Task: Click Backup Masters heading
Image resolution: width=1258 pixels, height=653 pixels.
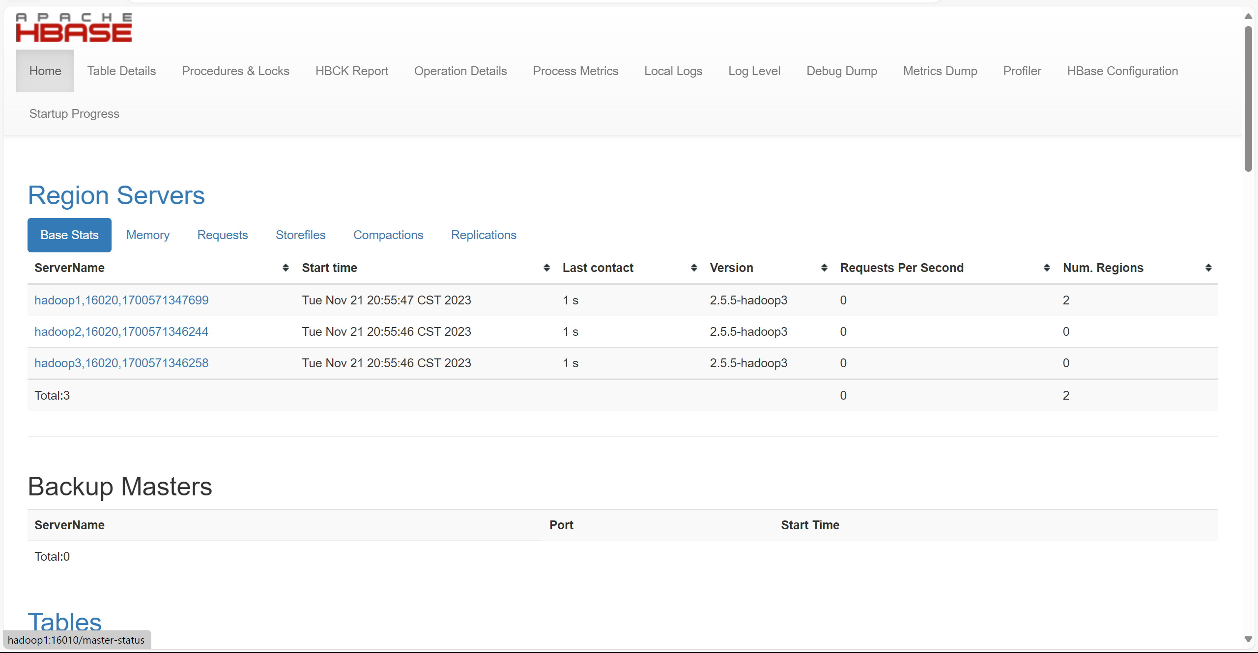Action: (x=120, y=487)
